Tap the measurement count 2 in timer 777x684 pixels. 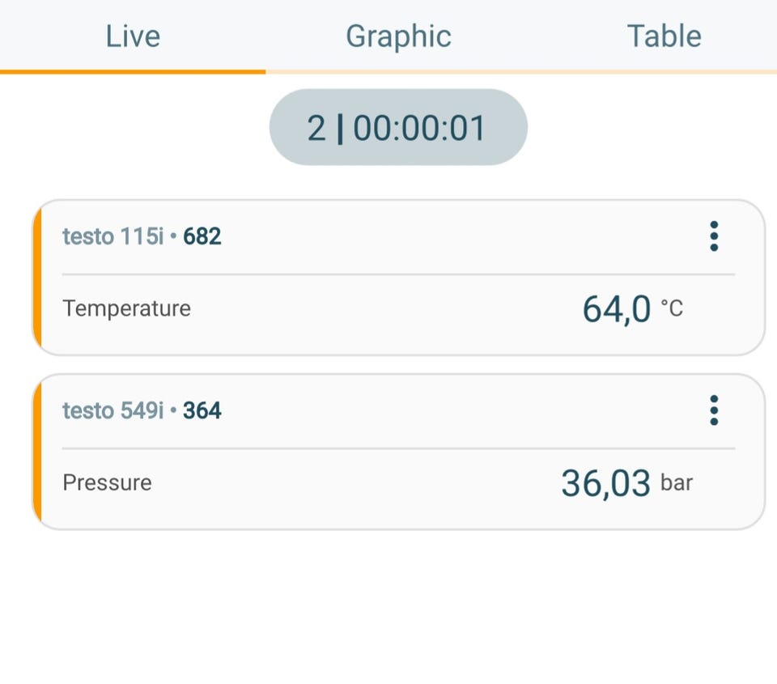[x=316, y=129]
